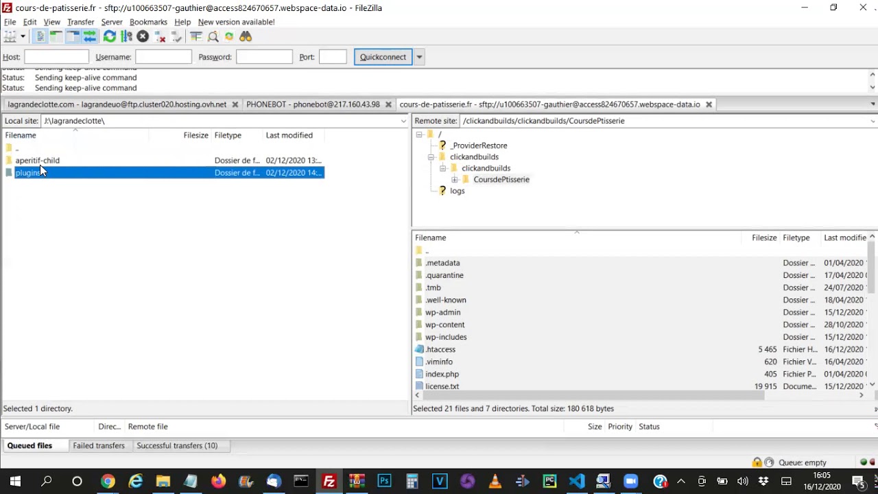Select plugins local folder row
This screenshot has width=878, height=494.
click(x=163, y=173)
